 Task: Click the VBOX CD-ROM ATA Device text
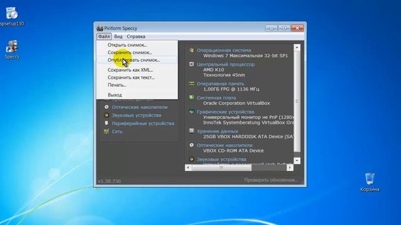coord(233,151)
